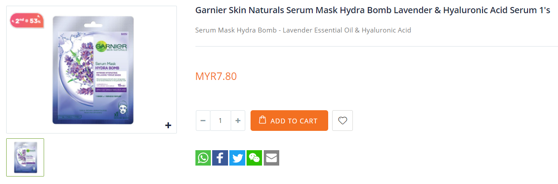Send product link via the email envelope icon
Image resolution: width=558 pixels, height=184 pixels.
(271, 158)
